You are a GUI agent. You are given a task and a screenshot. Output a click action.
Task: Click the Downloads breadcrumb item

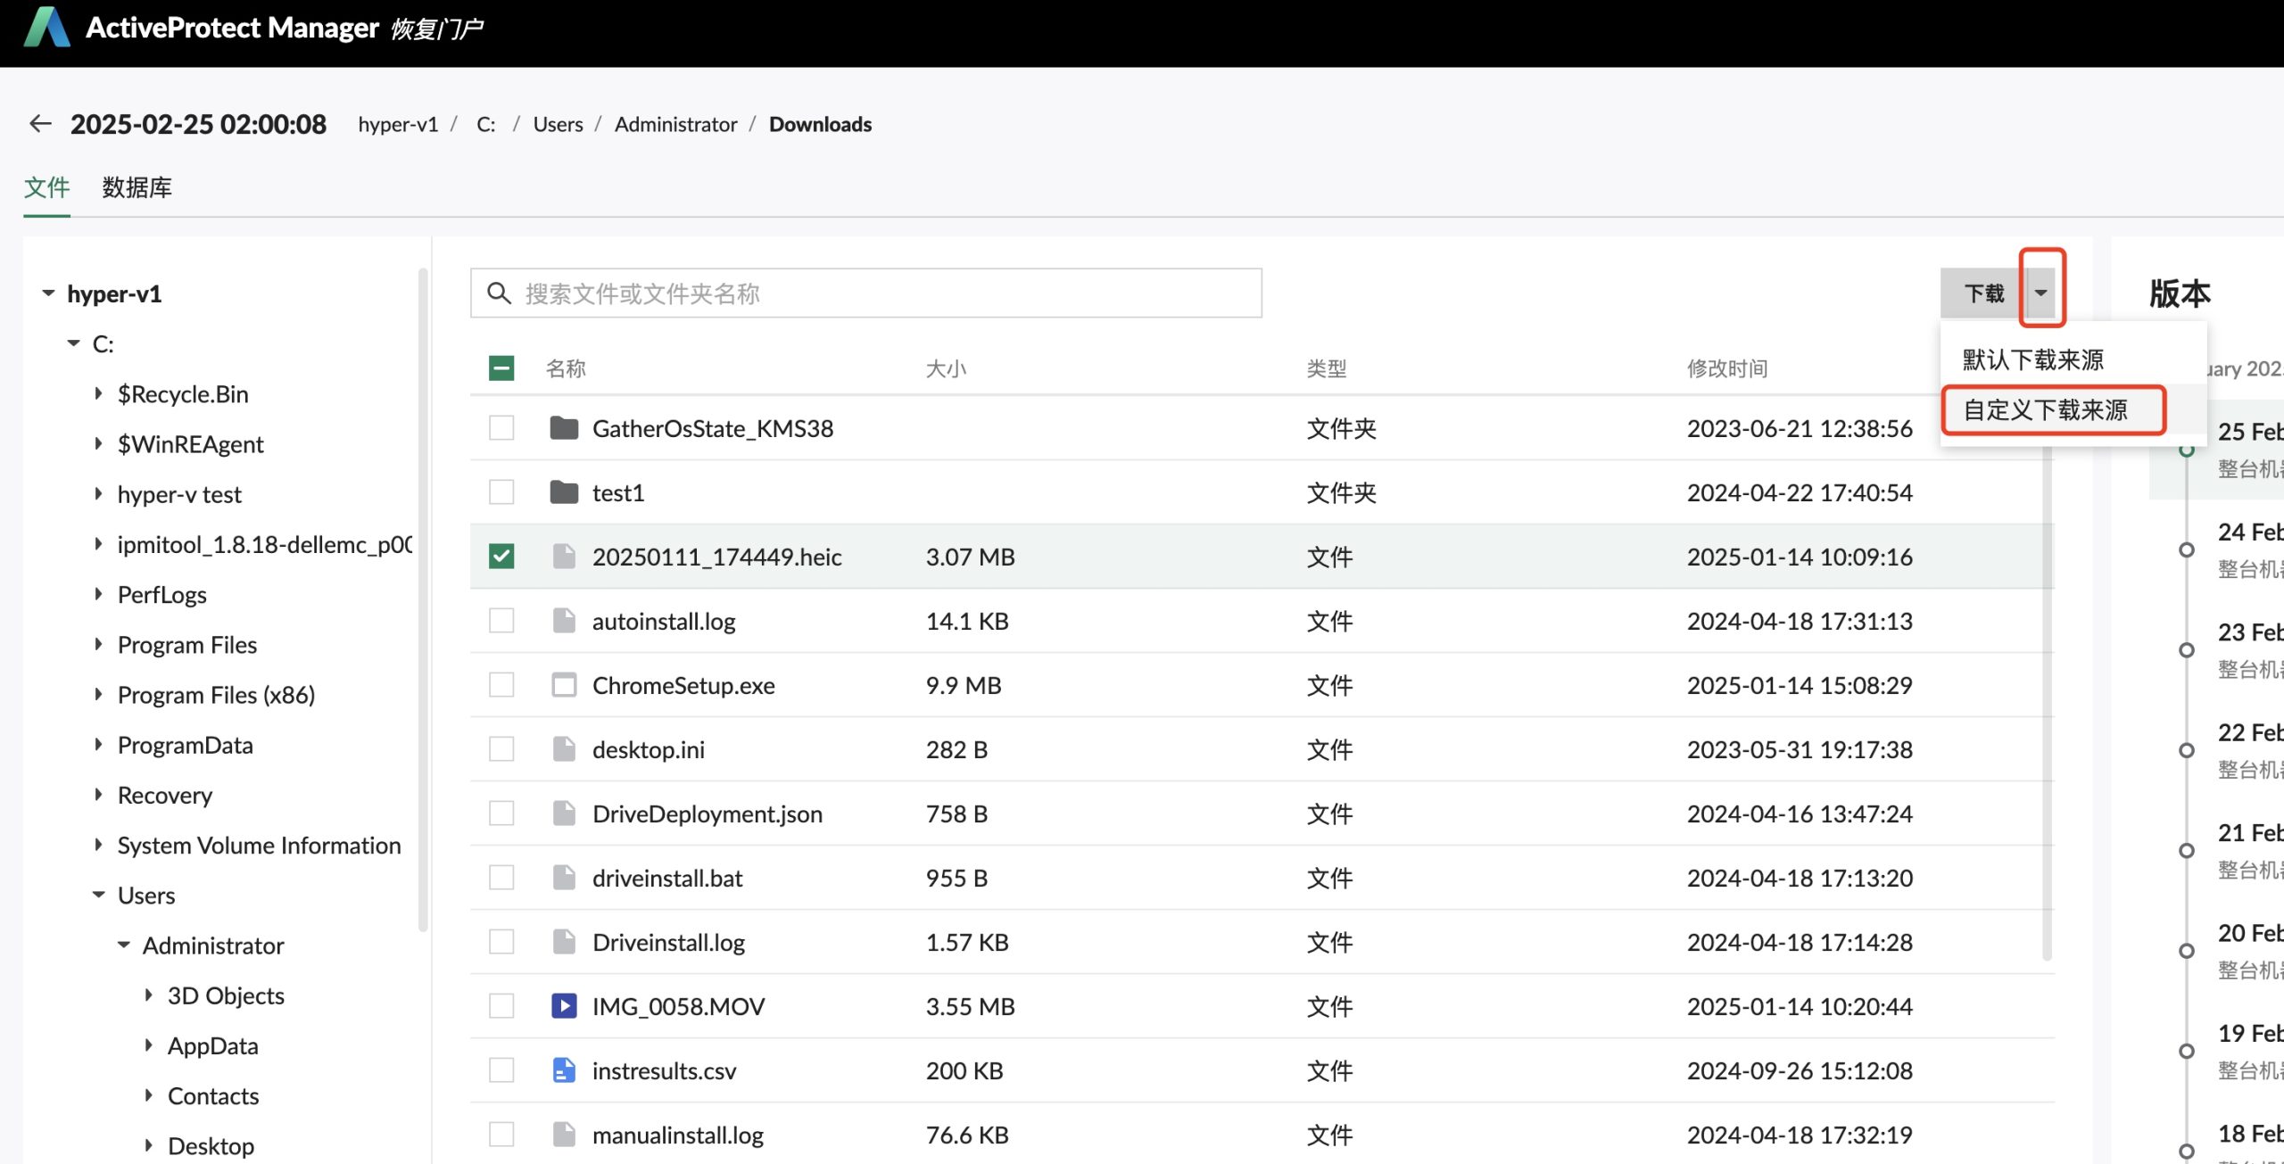click(x=820, y=124)
